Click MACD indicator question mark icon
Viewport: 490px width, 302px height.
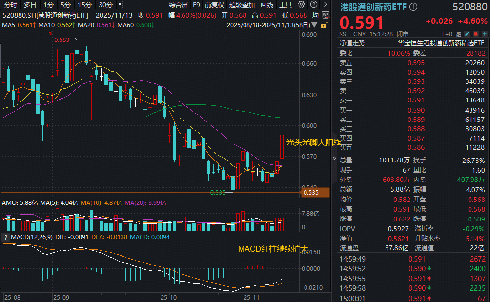(x=6, y=237)
